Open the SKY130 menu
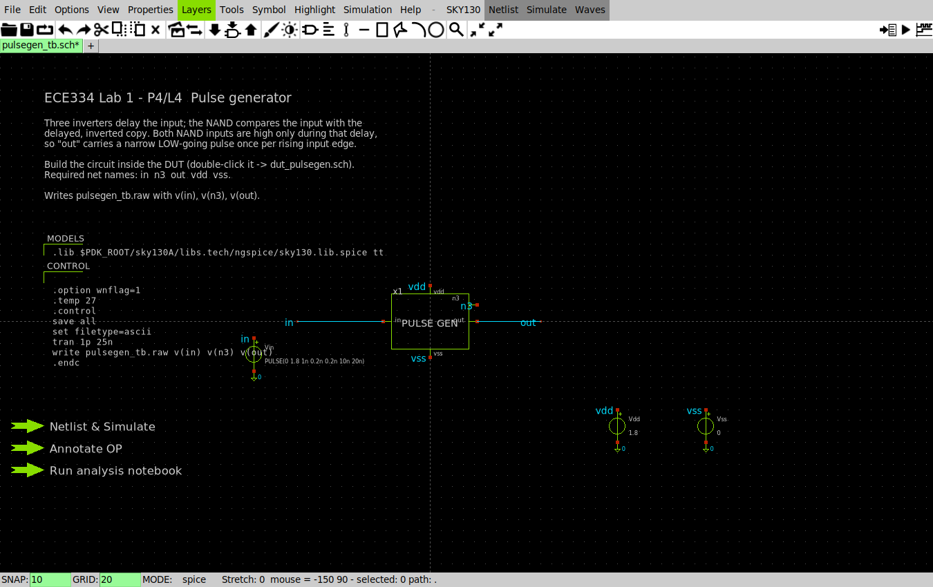 tap(463, 10)
